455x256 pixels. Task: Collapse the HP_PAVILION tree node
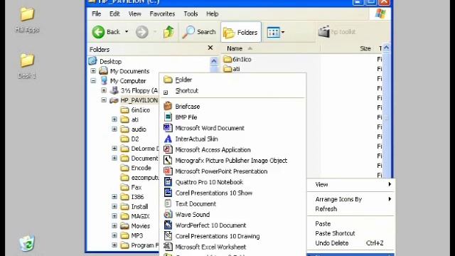point(104,100)
